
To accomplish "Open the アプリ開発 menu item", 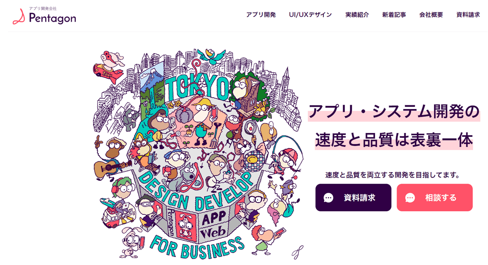I will pos(261,15).
